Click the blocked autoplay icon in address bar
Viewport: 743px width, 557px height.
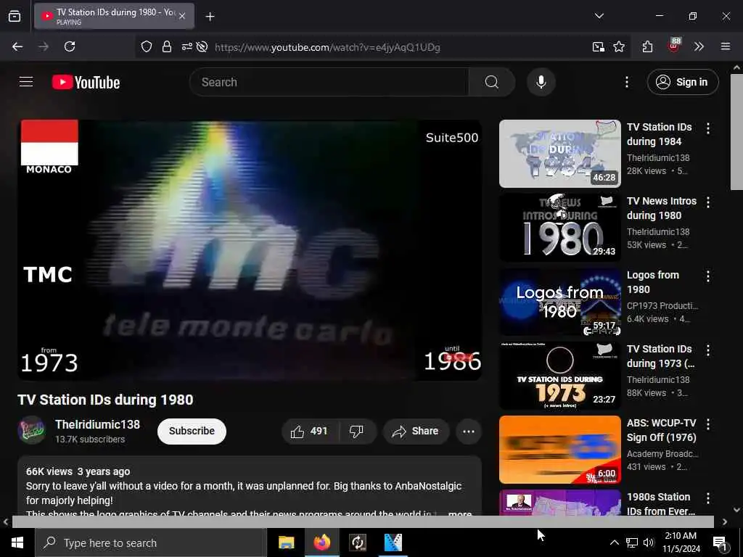[202, 46]
